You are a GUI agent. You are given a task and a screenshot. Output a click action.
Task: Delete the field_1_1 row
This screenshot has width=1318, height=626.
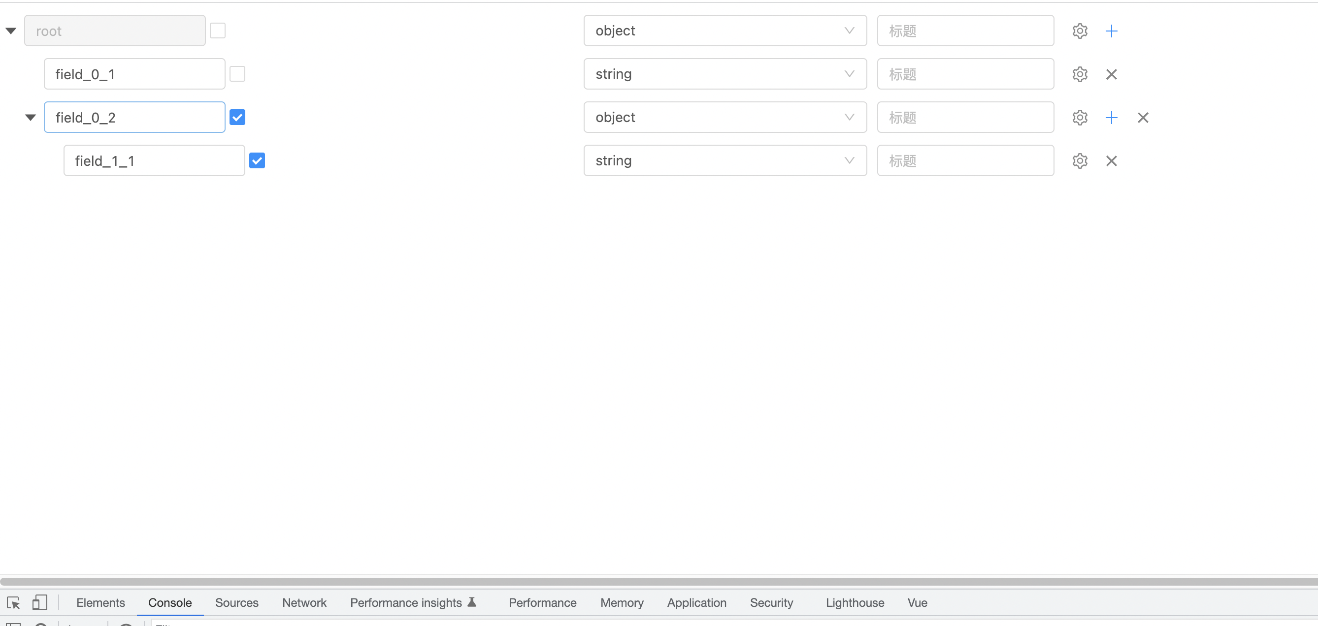tap(1111, 161)
